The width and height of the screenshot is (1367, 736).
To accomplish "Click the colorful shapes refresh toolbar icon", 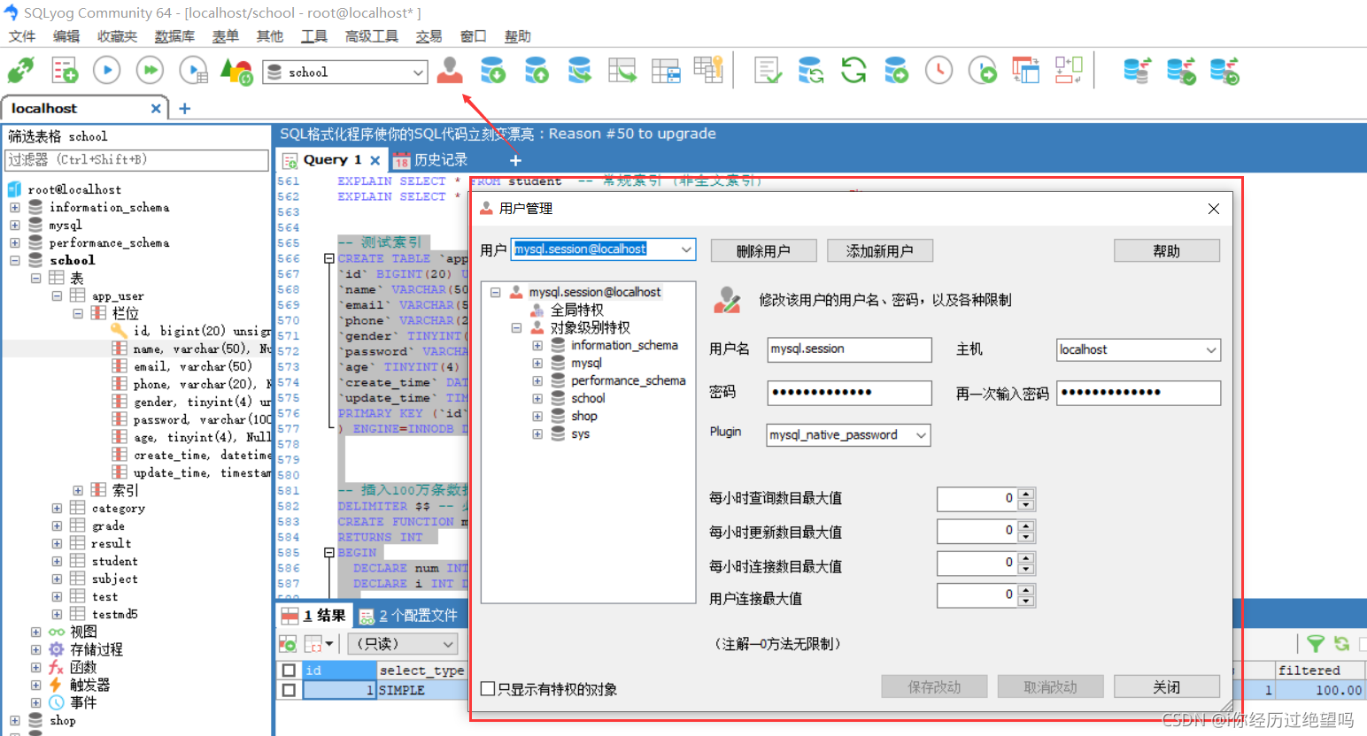I will tap(236, 71).
